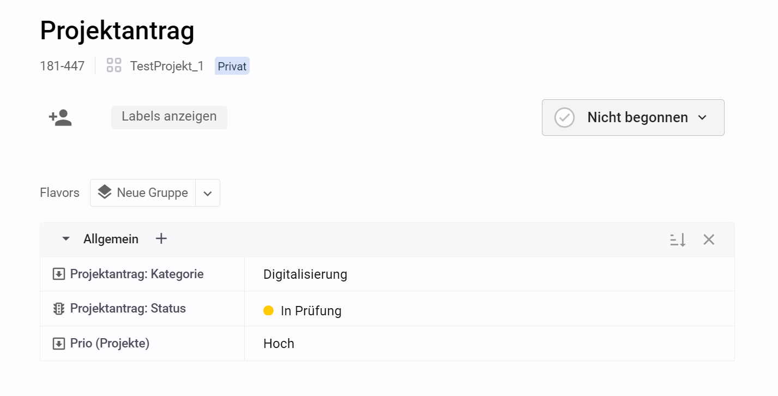The height and width of the screenshot is (396, 778).
Task: Click the Projektantrag title
Action: point(117,30)
